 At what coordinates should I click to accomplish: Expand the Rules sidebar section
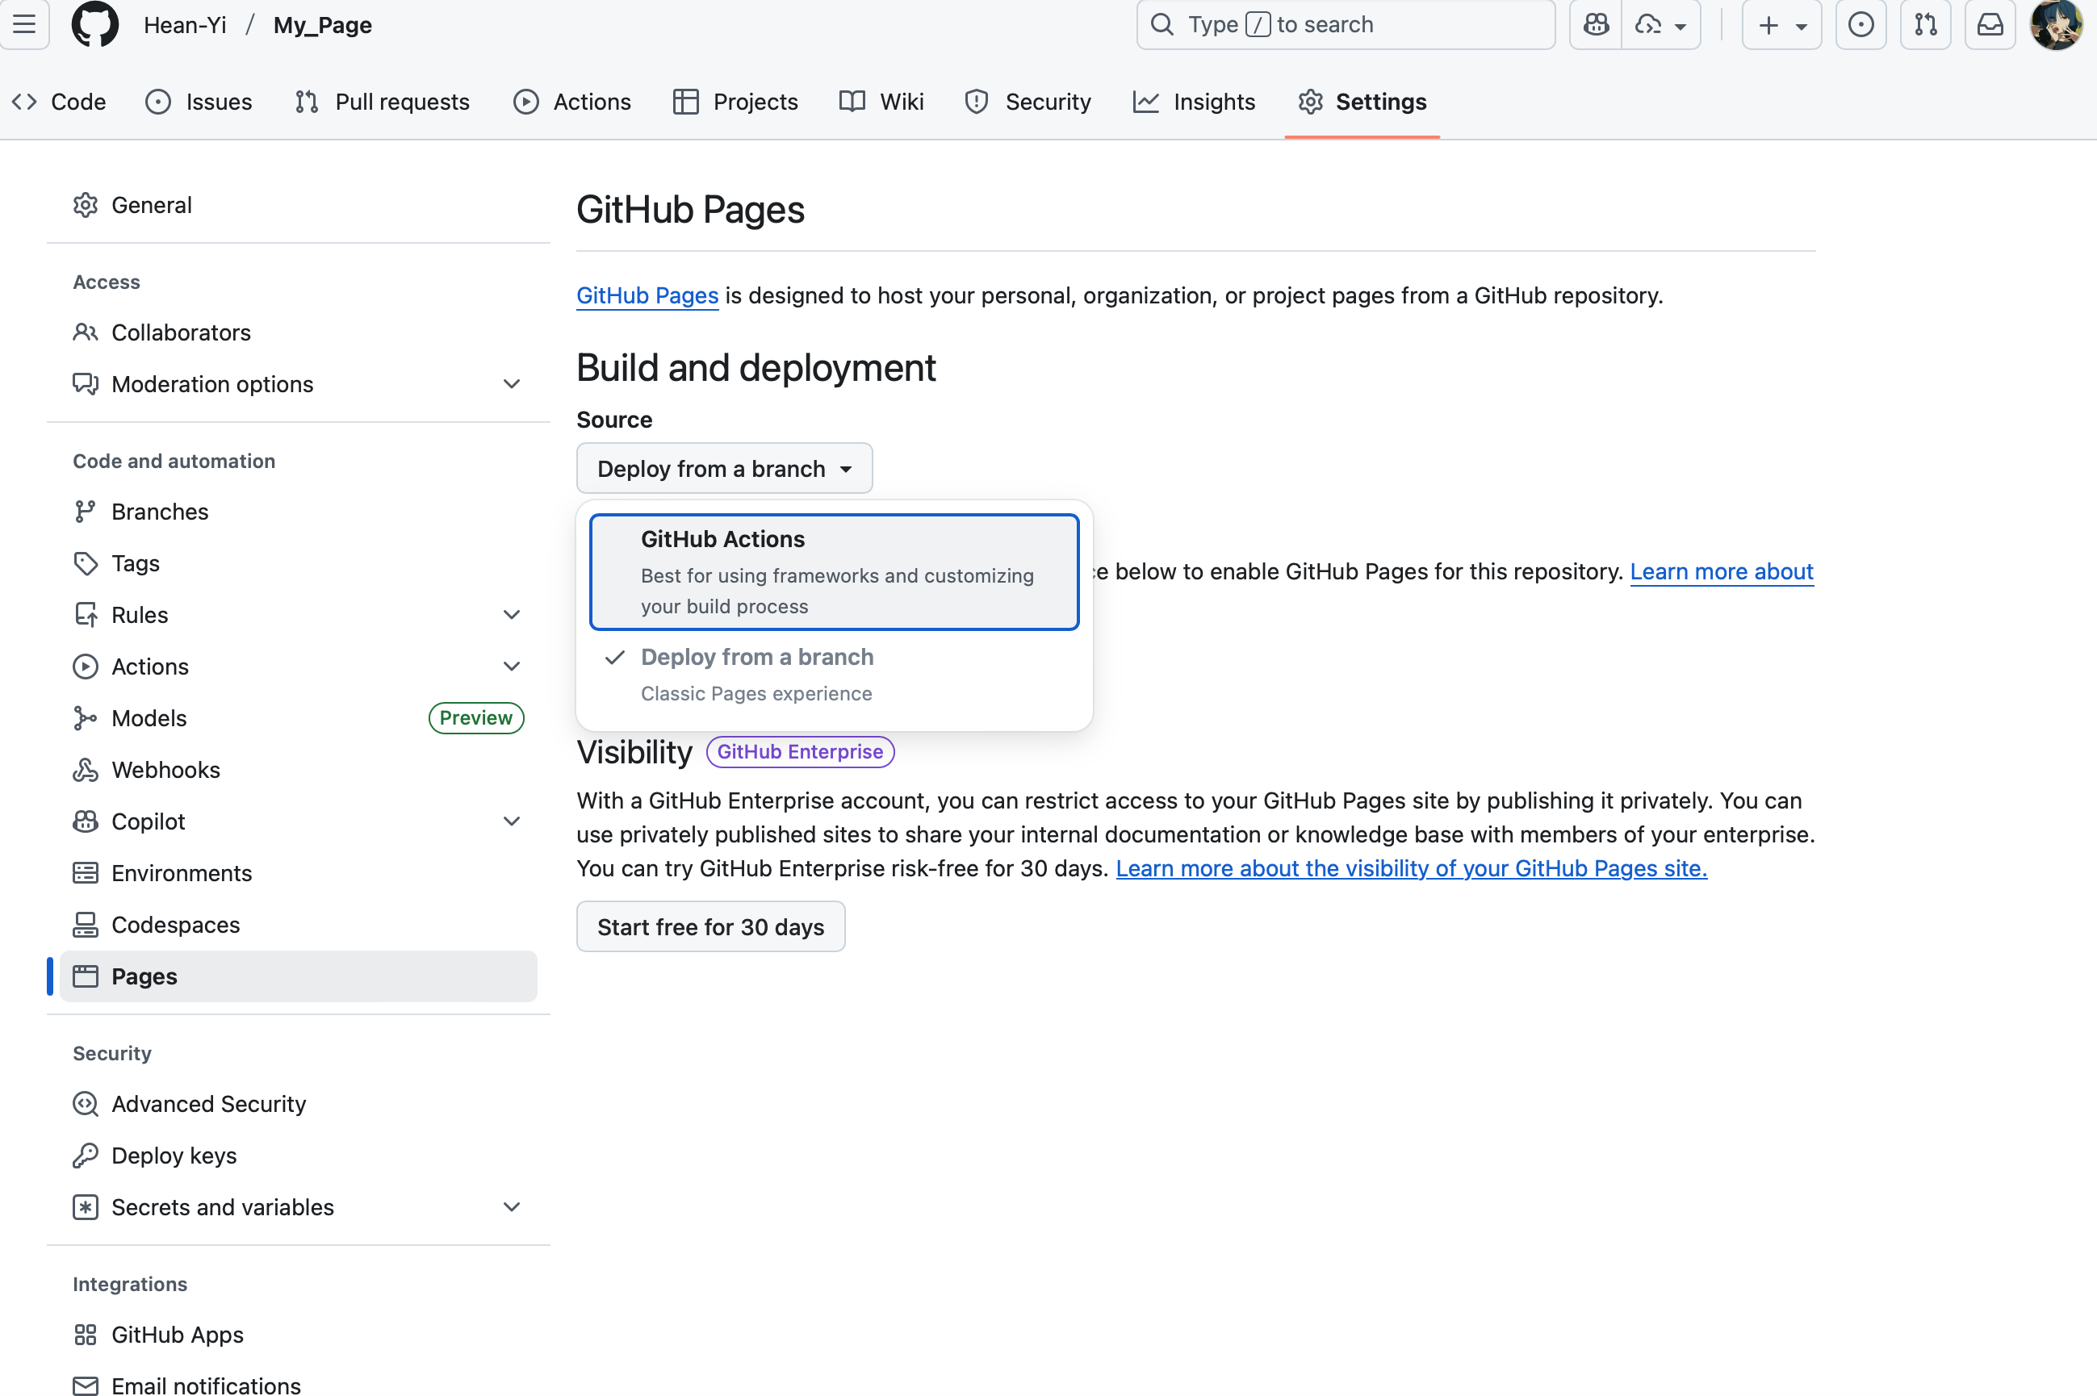click(x=511, y=614)
